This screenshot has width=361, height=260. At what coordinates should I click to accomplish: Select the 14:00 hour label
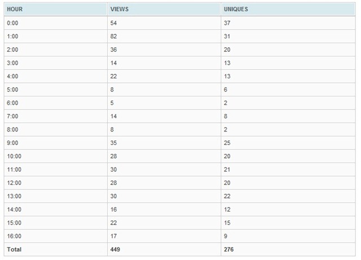(14, 210)
